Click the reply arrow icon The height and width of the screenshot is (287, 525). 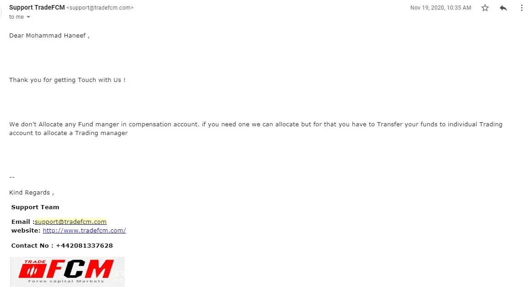point(503,8)
